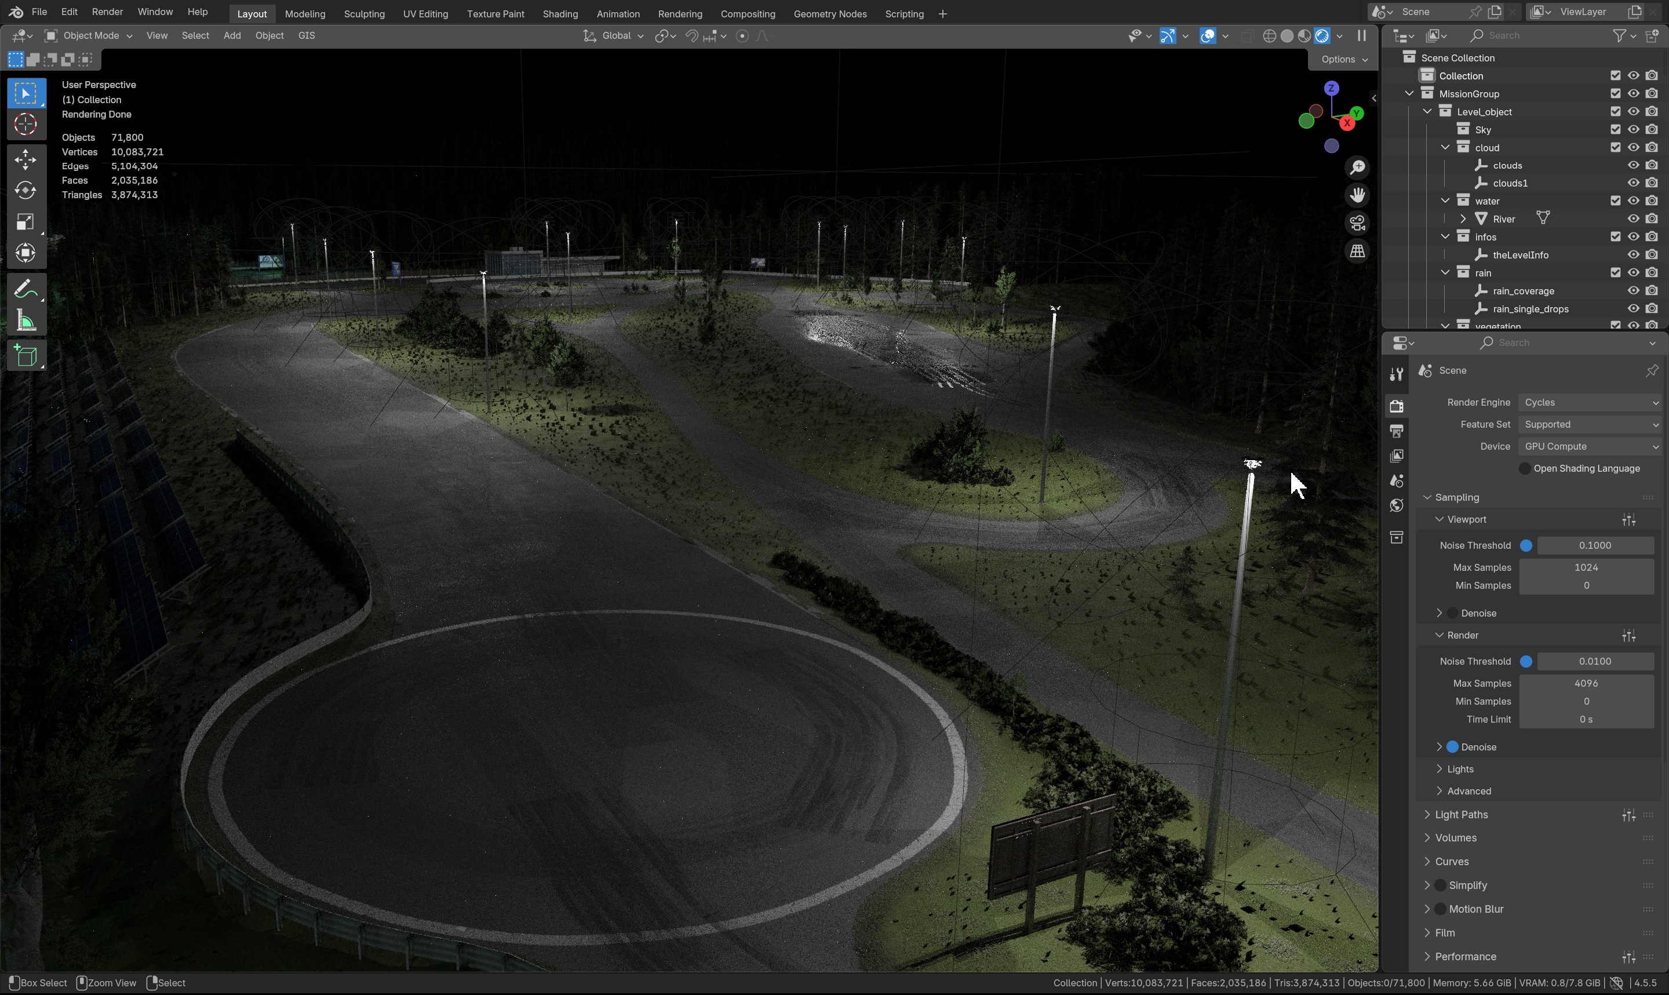Open the Render Engine dropdown
Viewport: 1669px width, 995px height.
(x=1590, y=402)
